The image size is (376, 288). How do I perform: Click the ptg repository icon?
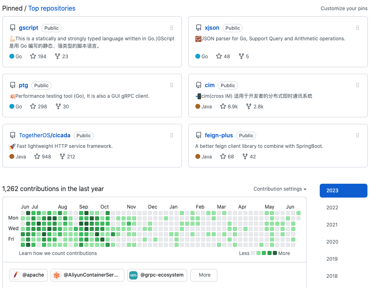point(13,85)
